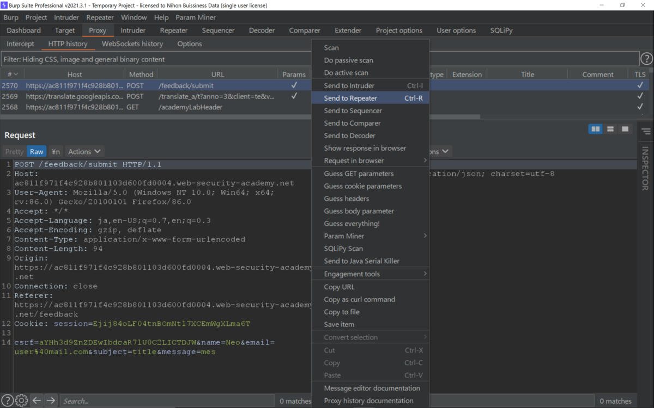Screen dimensions: 654x408
Task: Click inside the Search field at the bottom
Action: pyautogui.click(x=163, y=400)
